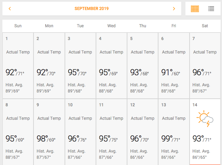Click the thunderstorm weather icon
The width and height of the screenshot is (222, 165).
(x=205, y=119)
